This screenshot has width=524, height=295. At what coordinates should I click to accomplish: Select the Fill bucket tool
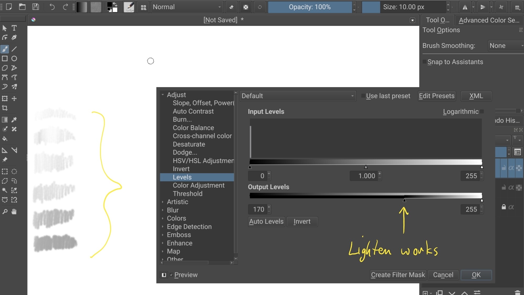pyautogui.click(x=5, y=139)
